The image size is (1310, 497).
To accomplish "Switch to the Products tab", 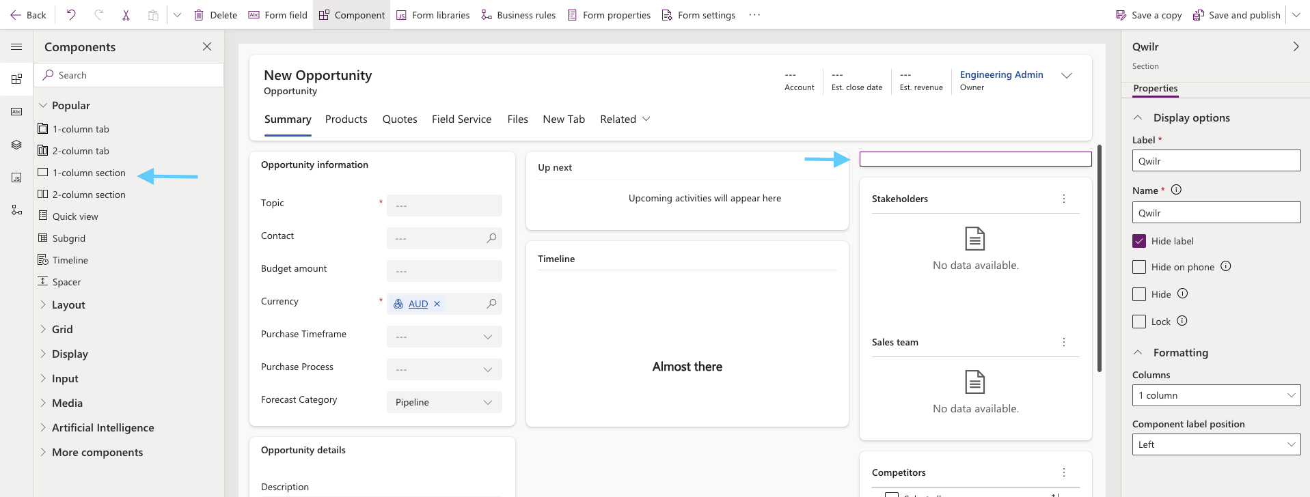I will pos(346,119).
